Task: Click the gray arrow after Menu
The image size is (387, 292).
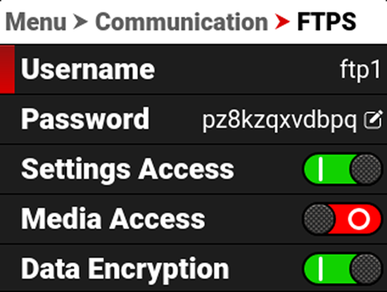Action: pos(81,22)
